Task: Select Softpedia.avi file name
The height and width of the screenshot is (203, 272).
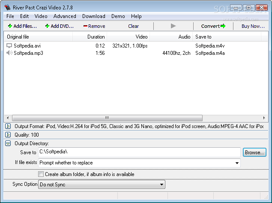Action: (27, 46)
